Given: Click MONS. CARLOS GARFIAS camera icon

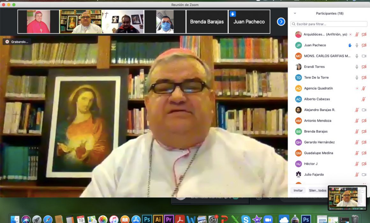Looking at the screenshot, I should point(364,56).
